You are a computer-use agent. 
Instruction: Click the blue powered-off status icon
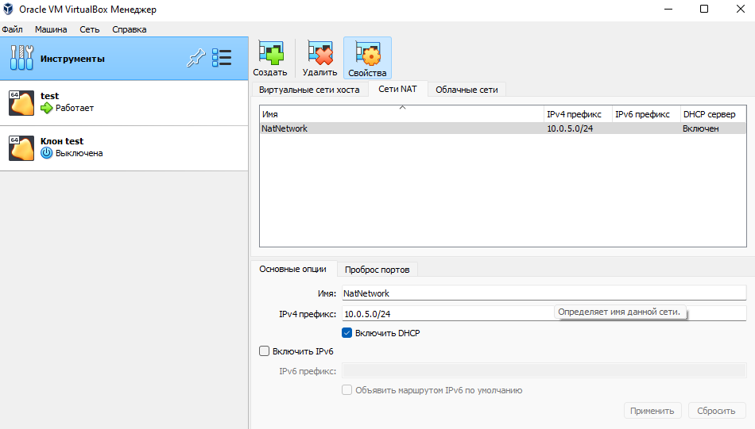pyautogui.click(x=46, y=153)
